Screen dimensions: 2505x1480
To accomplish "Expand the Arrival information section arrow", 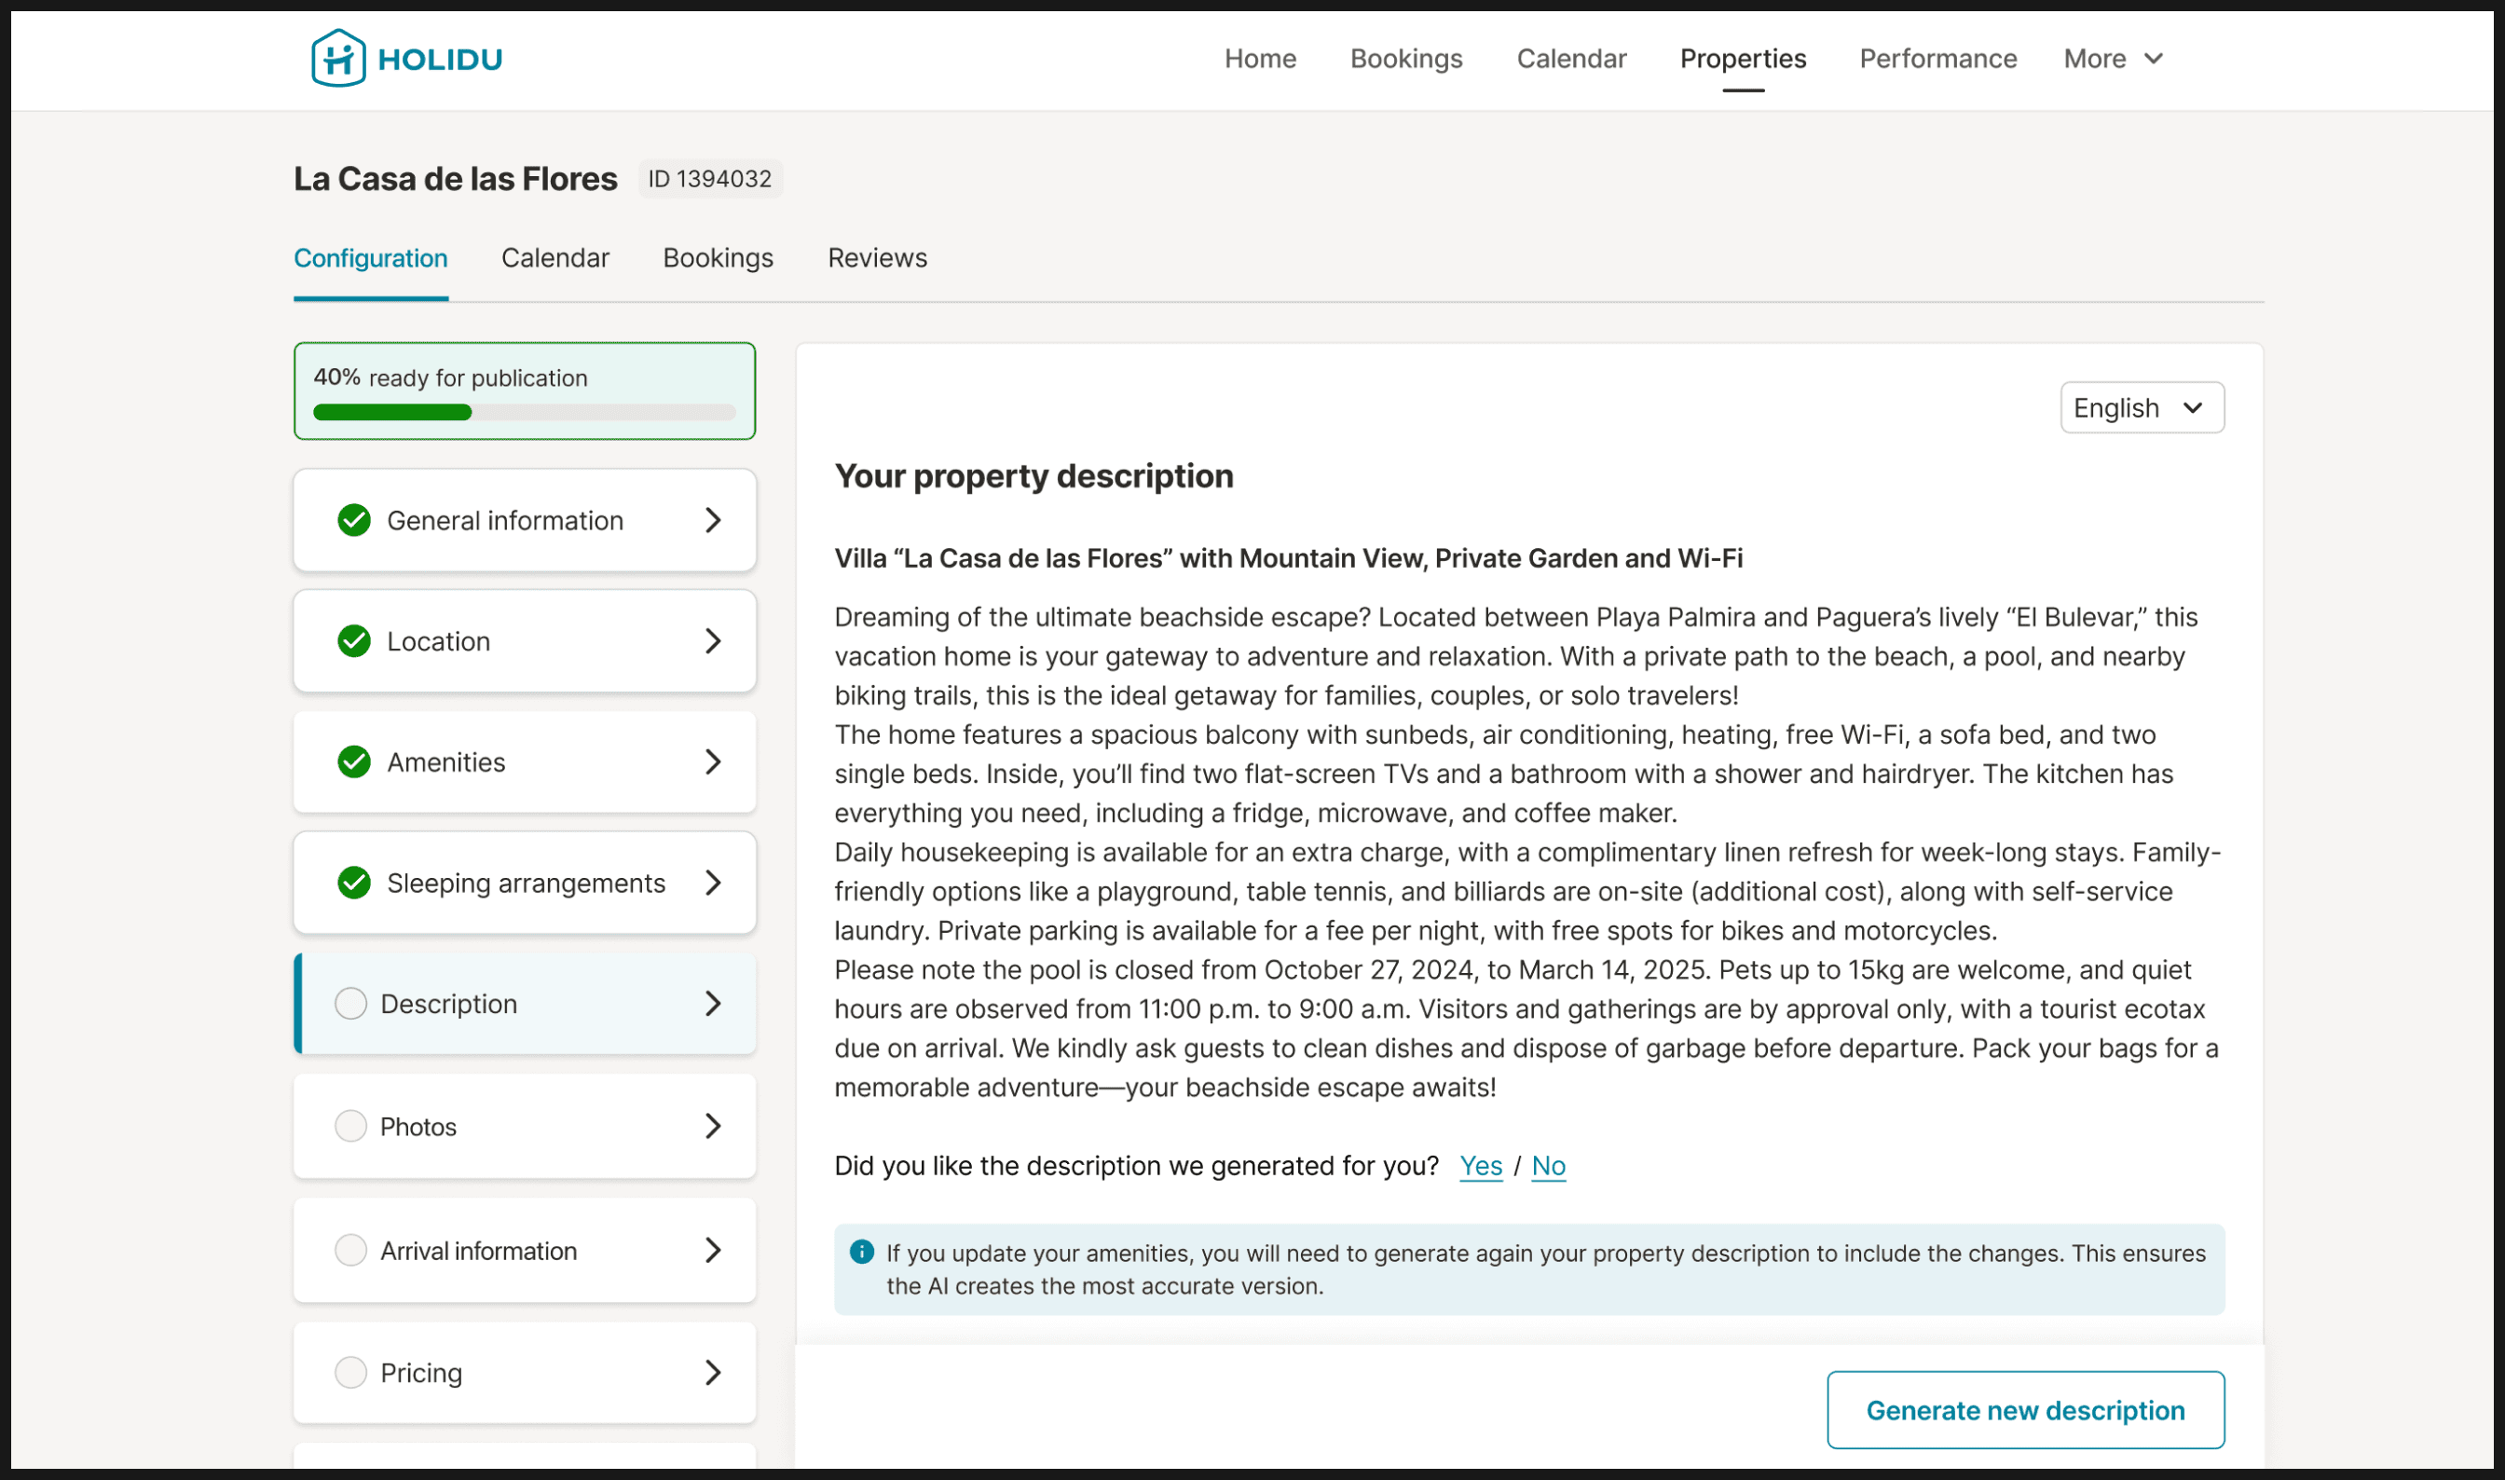I will tap(713, 1250).
